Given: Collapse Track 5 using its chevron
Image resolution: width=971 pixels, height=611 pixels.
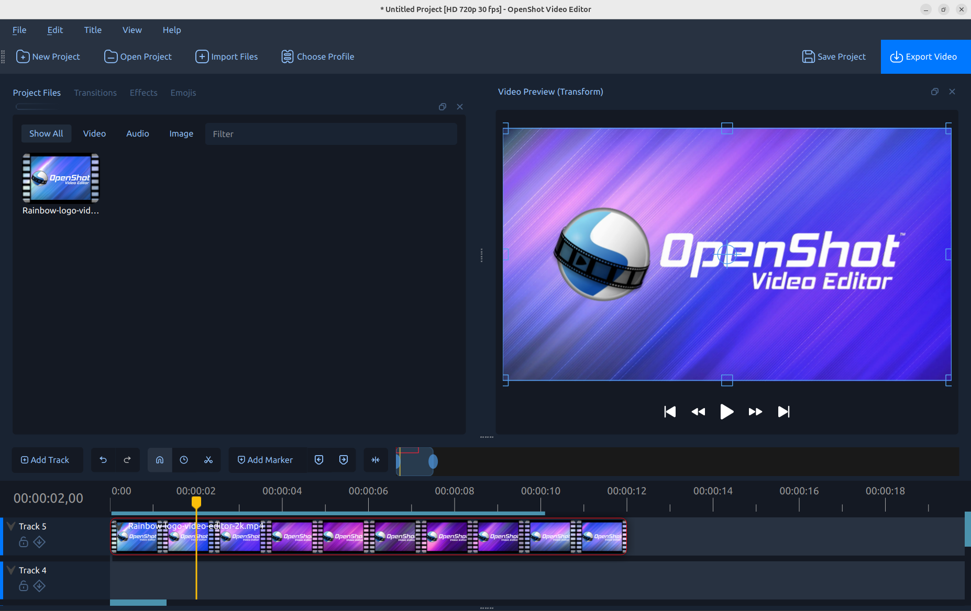Looking at the screenshot, I should [10, 525].
